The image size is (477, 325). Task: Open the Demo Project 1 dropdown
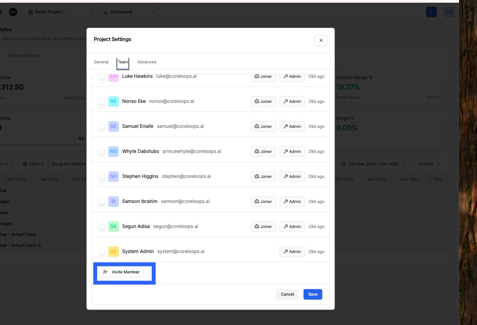[61, 12]
